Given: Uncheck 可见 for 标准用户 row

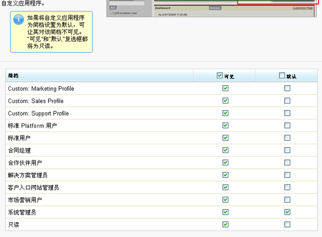Looking at the screenshot, I should point(225,138).
